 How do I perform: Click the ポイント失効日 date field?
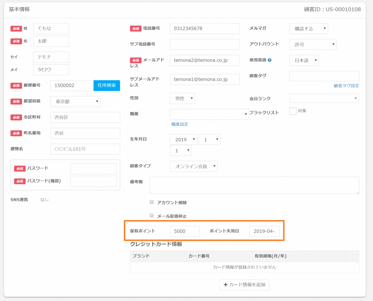pyautogui.click(x=264, y=231)
